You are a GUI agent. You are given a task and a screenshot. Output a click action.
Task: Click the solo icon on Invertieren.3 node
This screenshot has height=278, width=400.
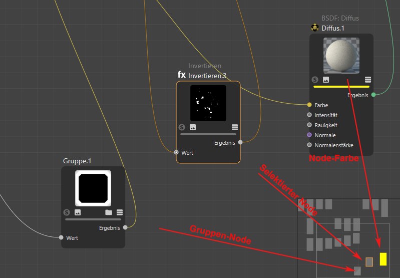tap(182, 127)
